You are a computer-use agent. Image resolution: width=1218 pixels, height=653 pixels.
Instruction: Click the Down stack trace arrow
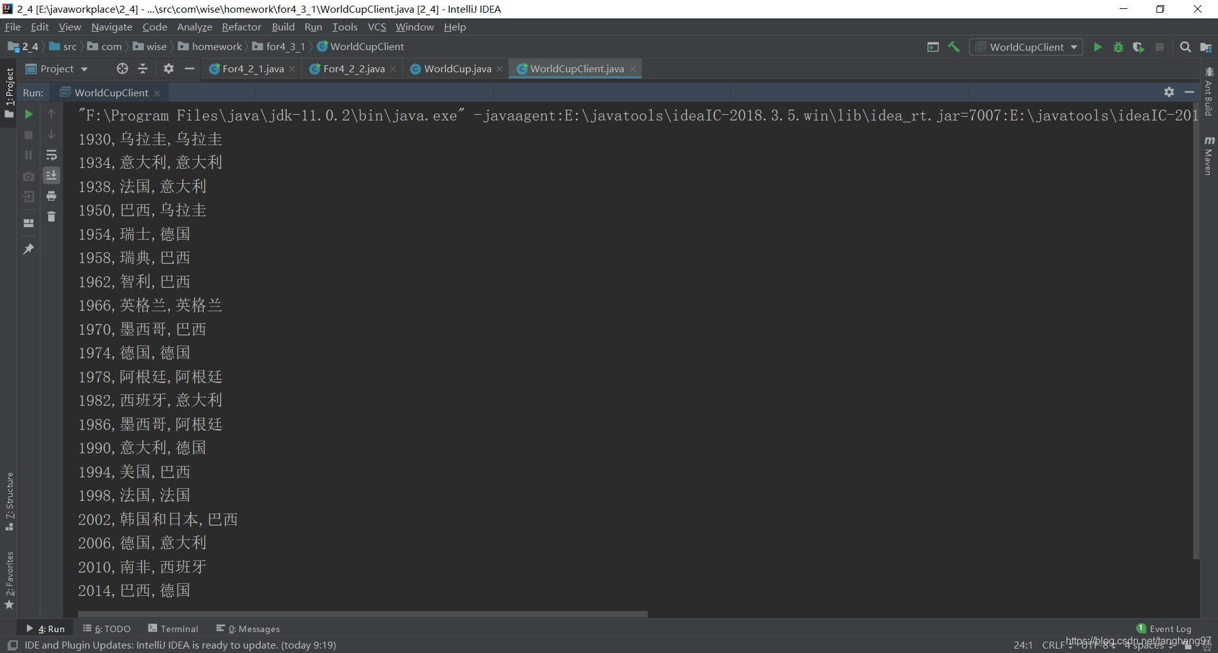[51, 135]
